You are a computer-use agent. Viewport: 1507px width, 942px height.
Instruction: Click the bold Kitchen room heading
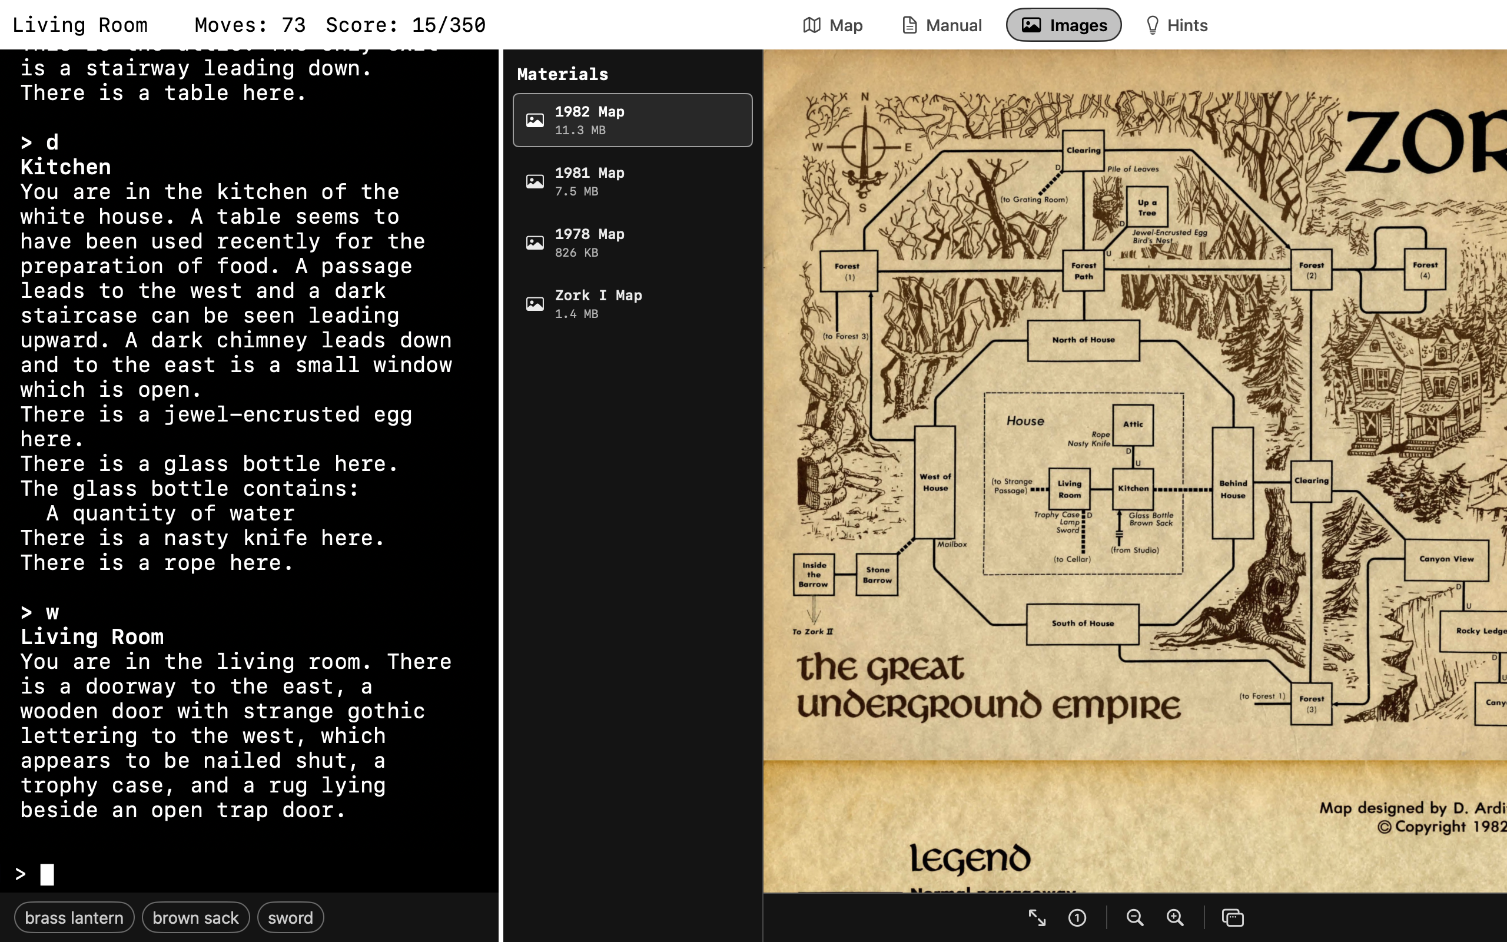[x=65, y=167]
